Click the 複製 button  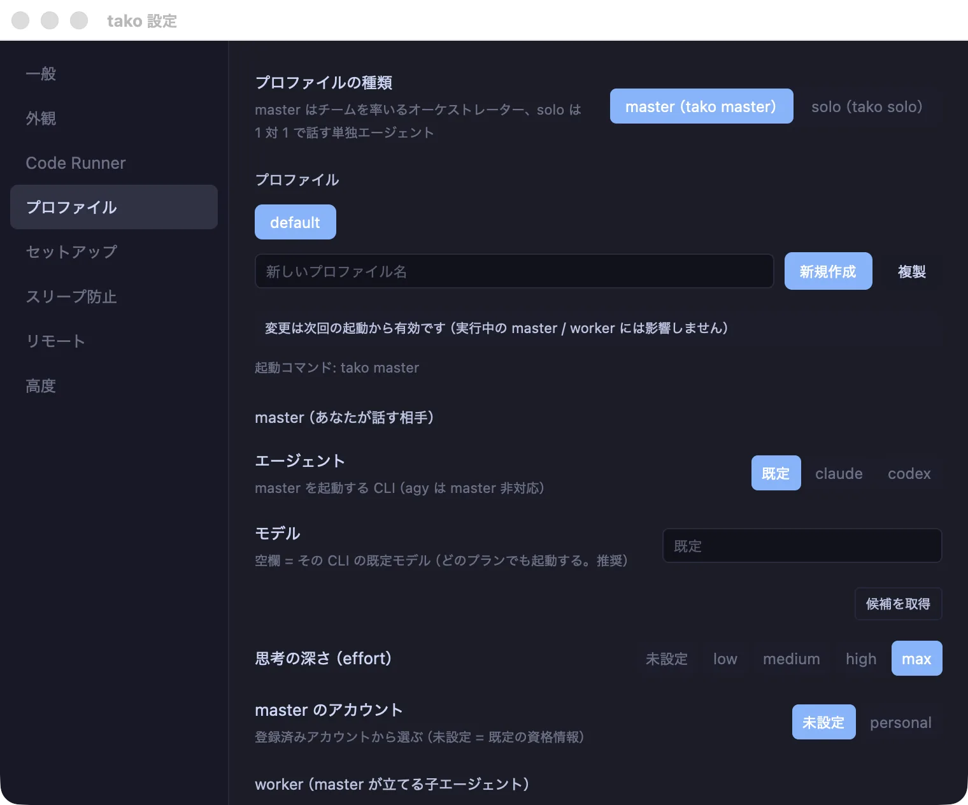click(912, 271)
